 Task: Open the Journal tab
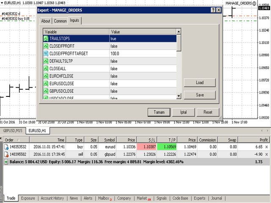[216, 198]
